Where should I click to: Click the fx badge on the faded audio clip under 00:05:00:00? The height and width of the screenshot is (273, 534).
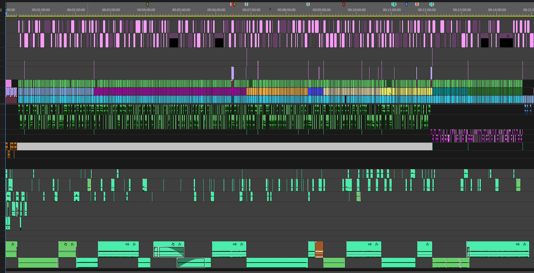(x=179, y=244)
